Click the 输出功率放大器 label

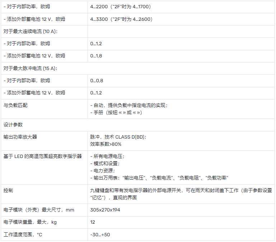click(x=20, y=137)
